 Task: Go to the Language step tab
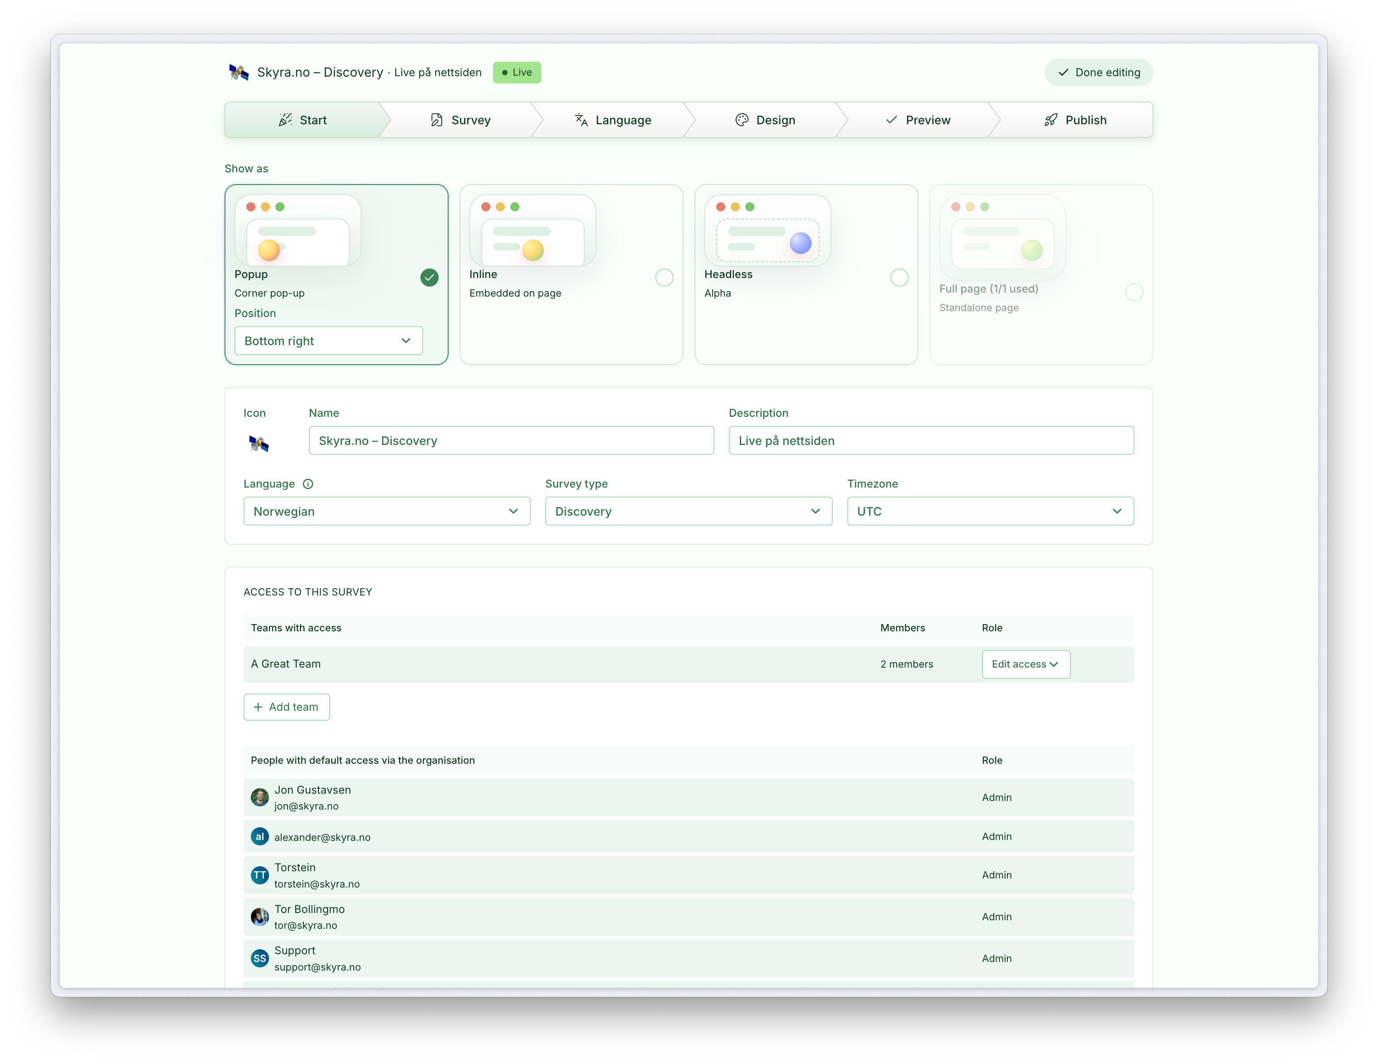click(613, 120)
